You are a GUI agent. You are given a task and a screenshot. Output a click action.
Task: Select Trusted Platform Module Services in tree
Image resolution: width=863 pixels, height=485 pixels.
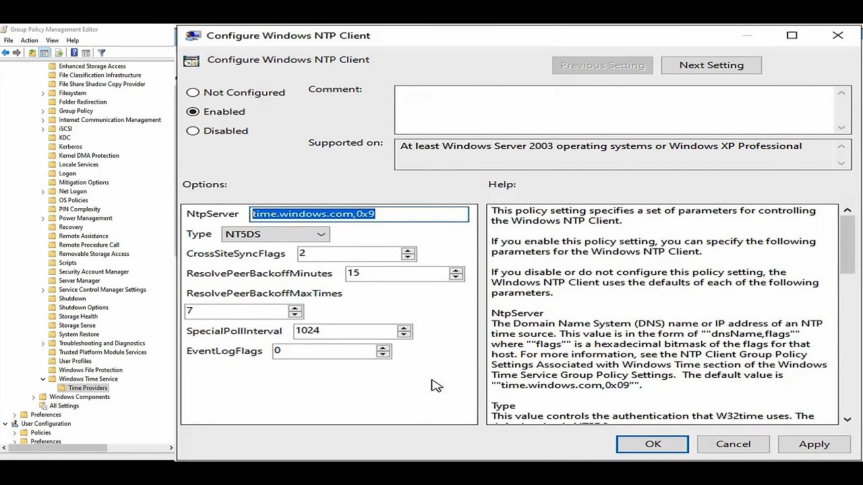102,352
